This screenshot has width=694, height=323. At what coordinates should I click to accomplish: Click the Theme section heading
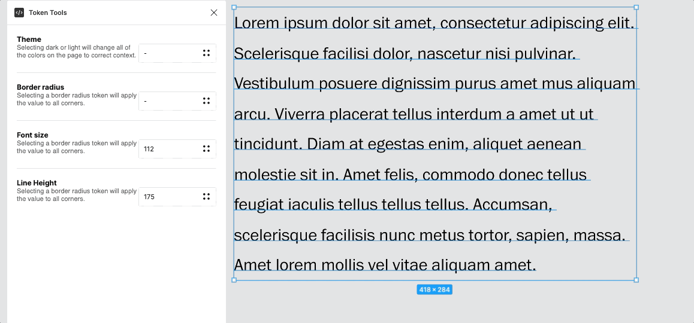[x=29, y=39]
